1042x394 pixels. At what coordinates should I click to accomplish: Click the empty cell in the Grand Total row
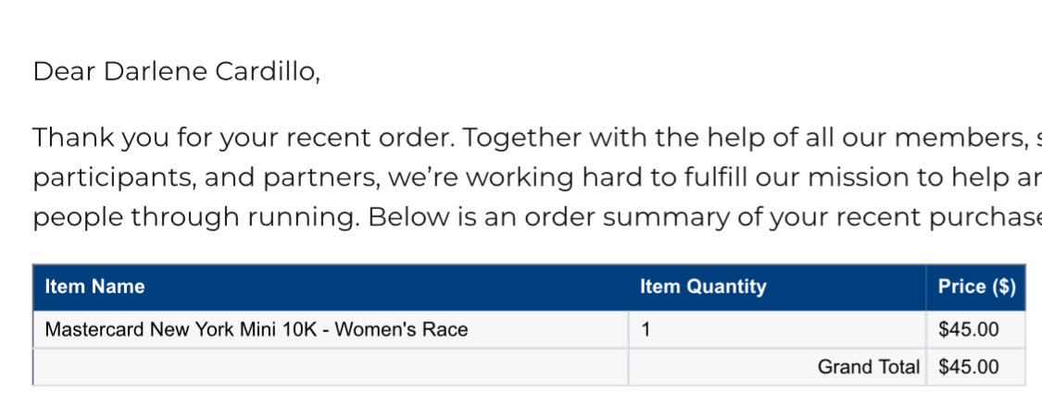click(330, 367)
